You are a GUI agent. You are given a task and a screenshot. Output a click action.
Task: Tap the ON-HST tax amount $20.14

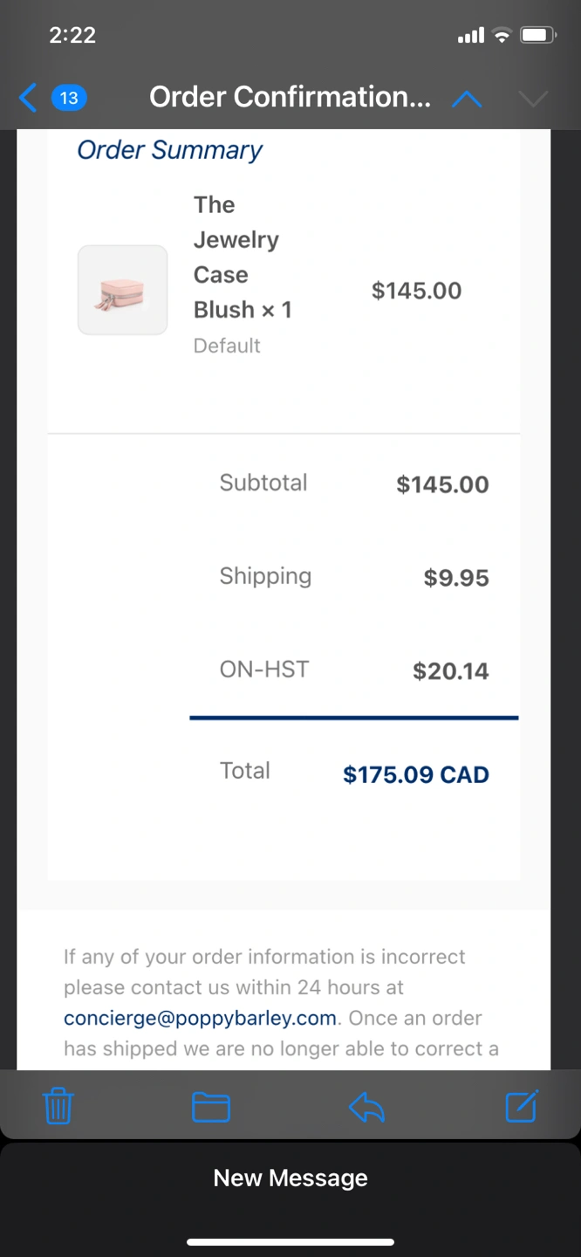[x=450, y=670]
